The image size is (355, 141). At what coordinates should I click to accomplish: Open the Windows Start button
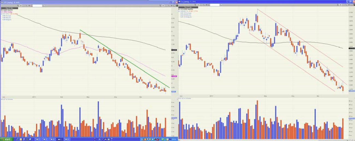pos(6,139)
